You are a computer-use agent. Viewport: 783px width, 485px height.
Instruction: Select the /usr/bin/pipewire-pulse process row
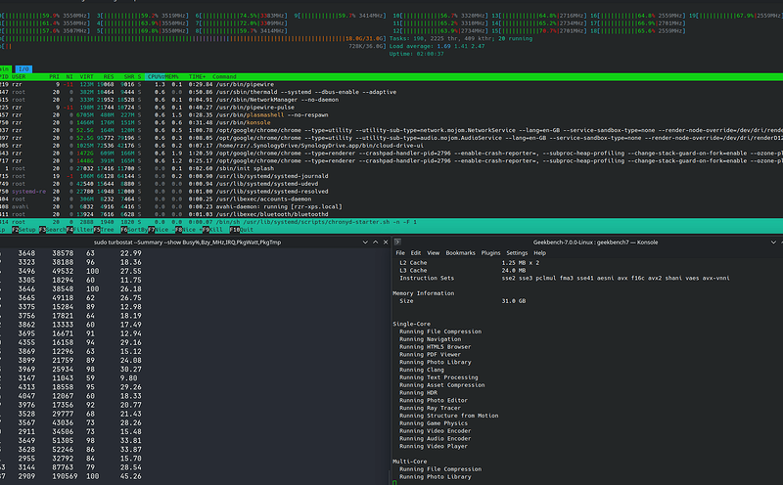[x=391, y=108]
